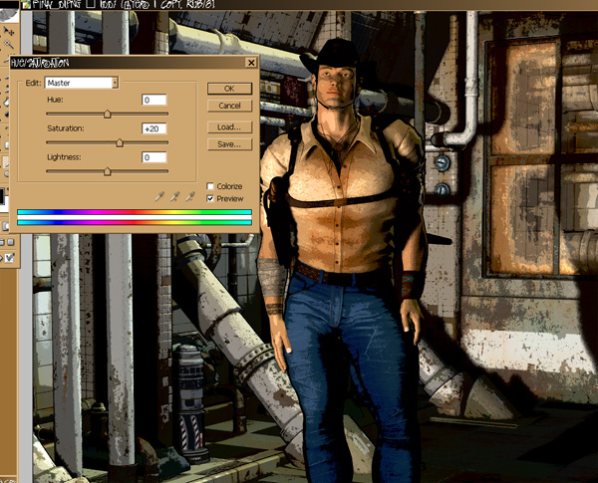The height and width of the screenshot is (483, 598).
Task: Click the Lightness slider handle
Action: point(108,171)
